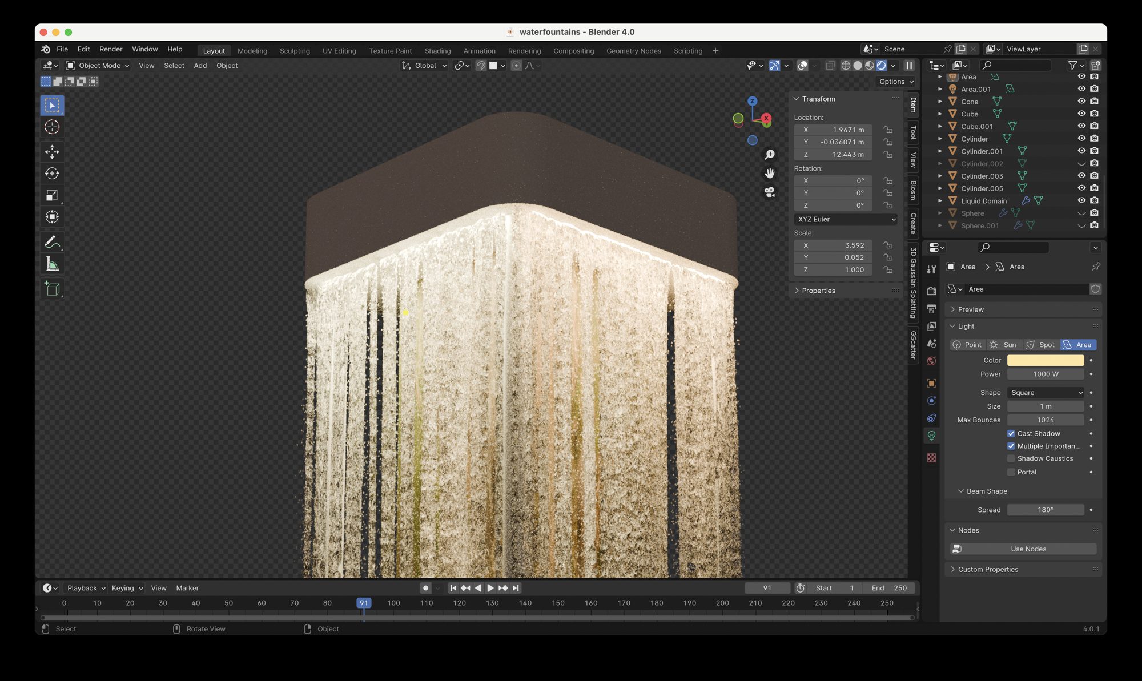Click the pan view hand icon
The image size is (1142, 681).
pyautogui.click(x=770, y=174)
